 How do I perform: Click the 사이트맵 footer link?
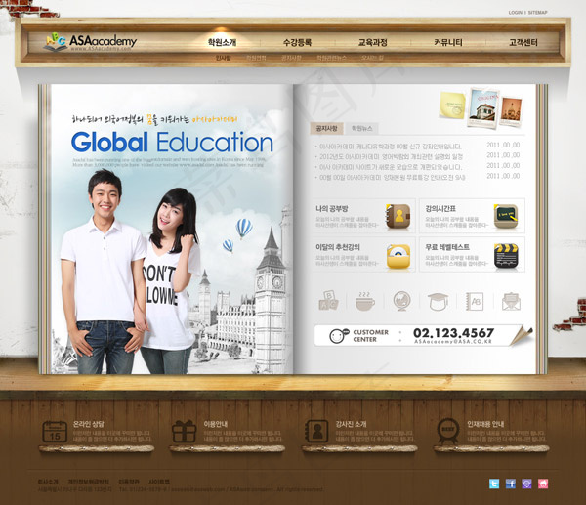(159, 482)
